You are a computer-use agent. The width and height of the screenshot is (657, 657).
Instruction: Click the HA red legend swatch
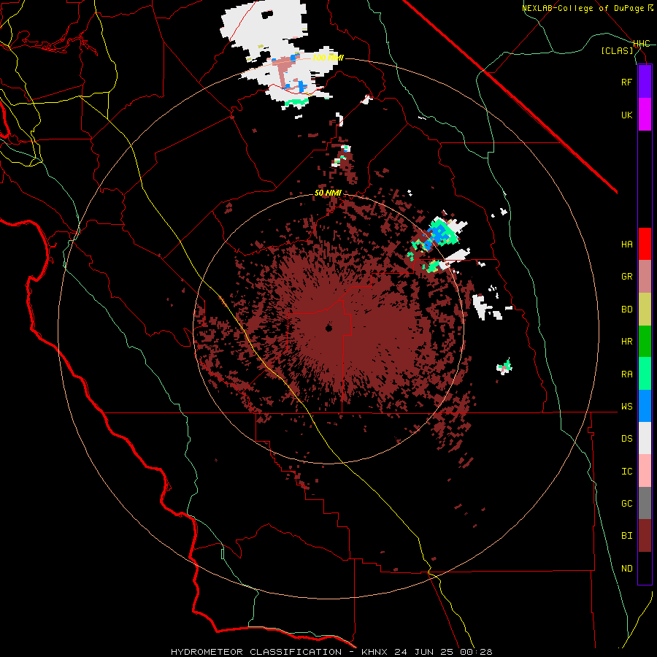pos(645,244)
